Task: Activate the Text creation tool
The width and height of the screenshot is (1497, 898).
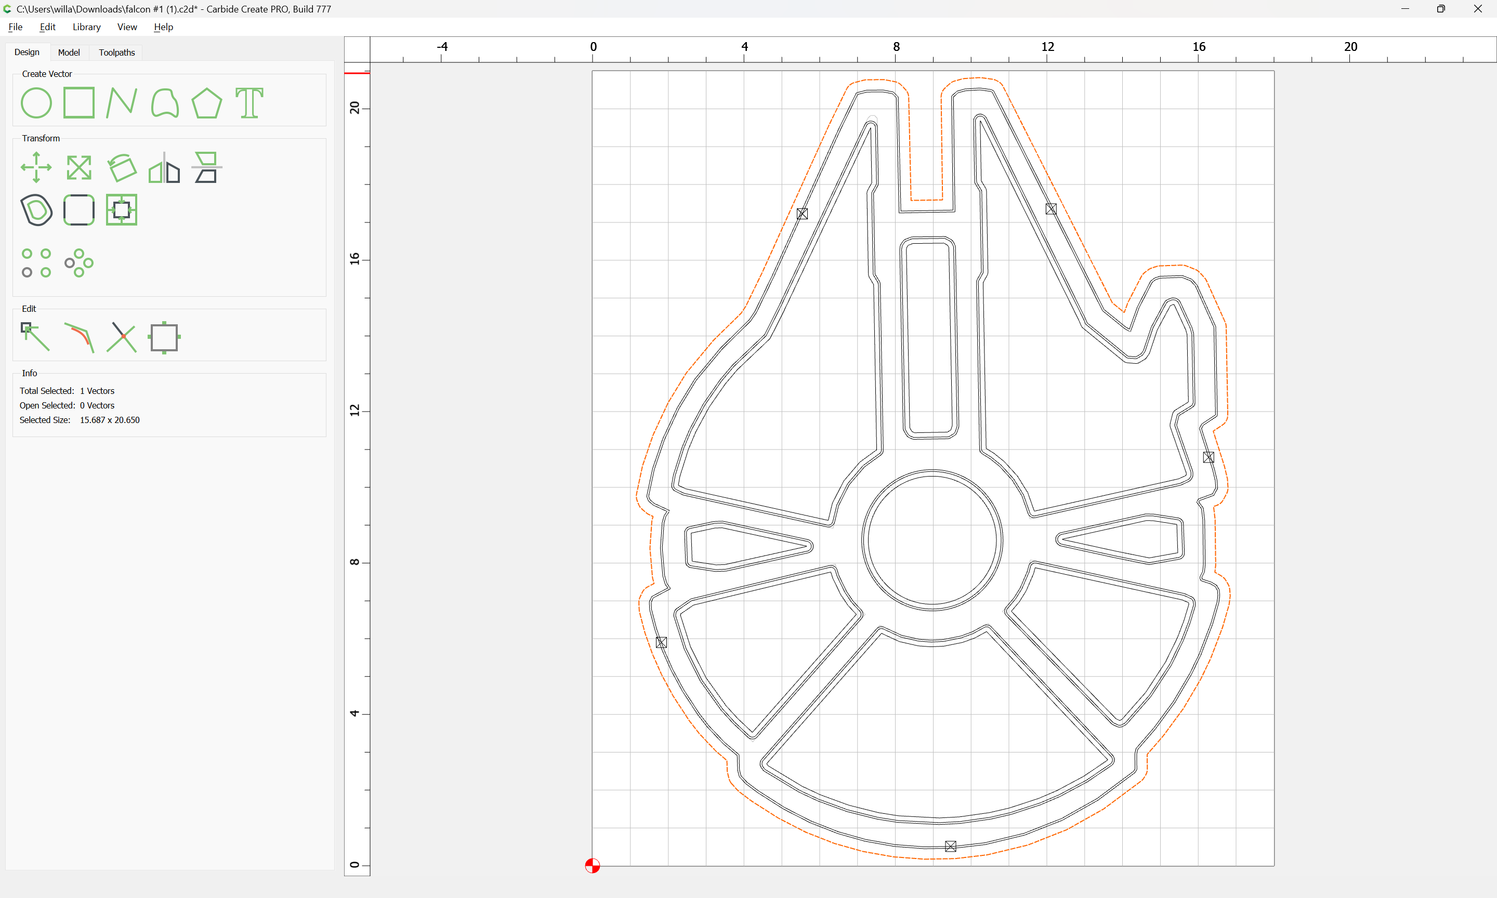Action: 249,103
